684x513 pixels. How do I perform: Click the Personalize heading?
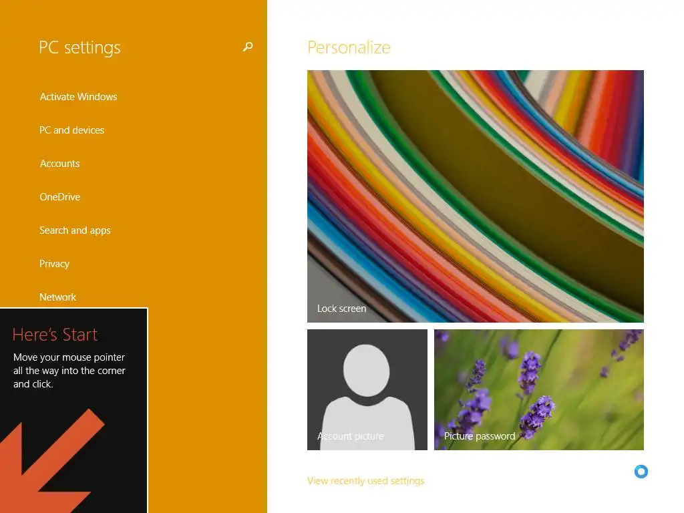click(x=349, y=47)
